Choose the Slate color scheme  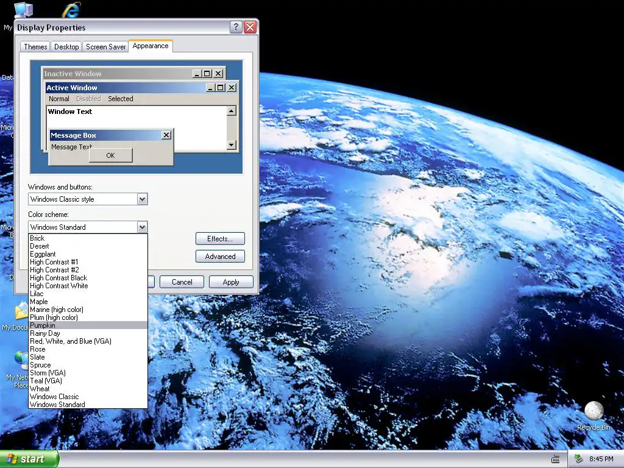point(88,357)
